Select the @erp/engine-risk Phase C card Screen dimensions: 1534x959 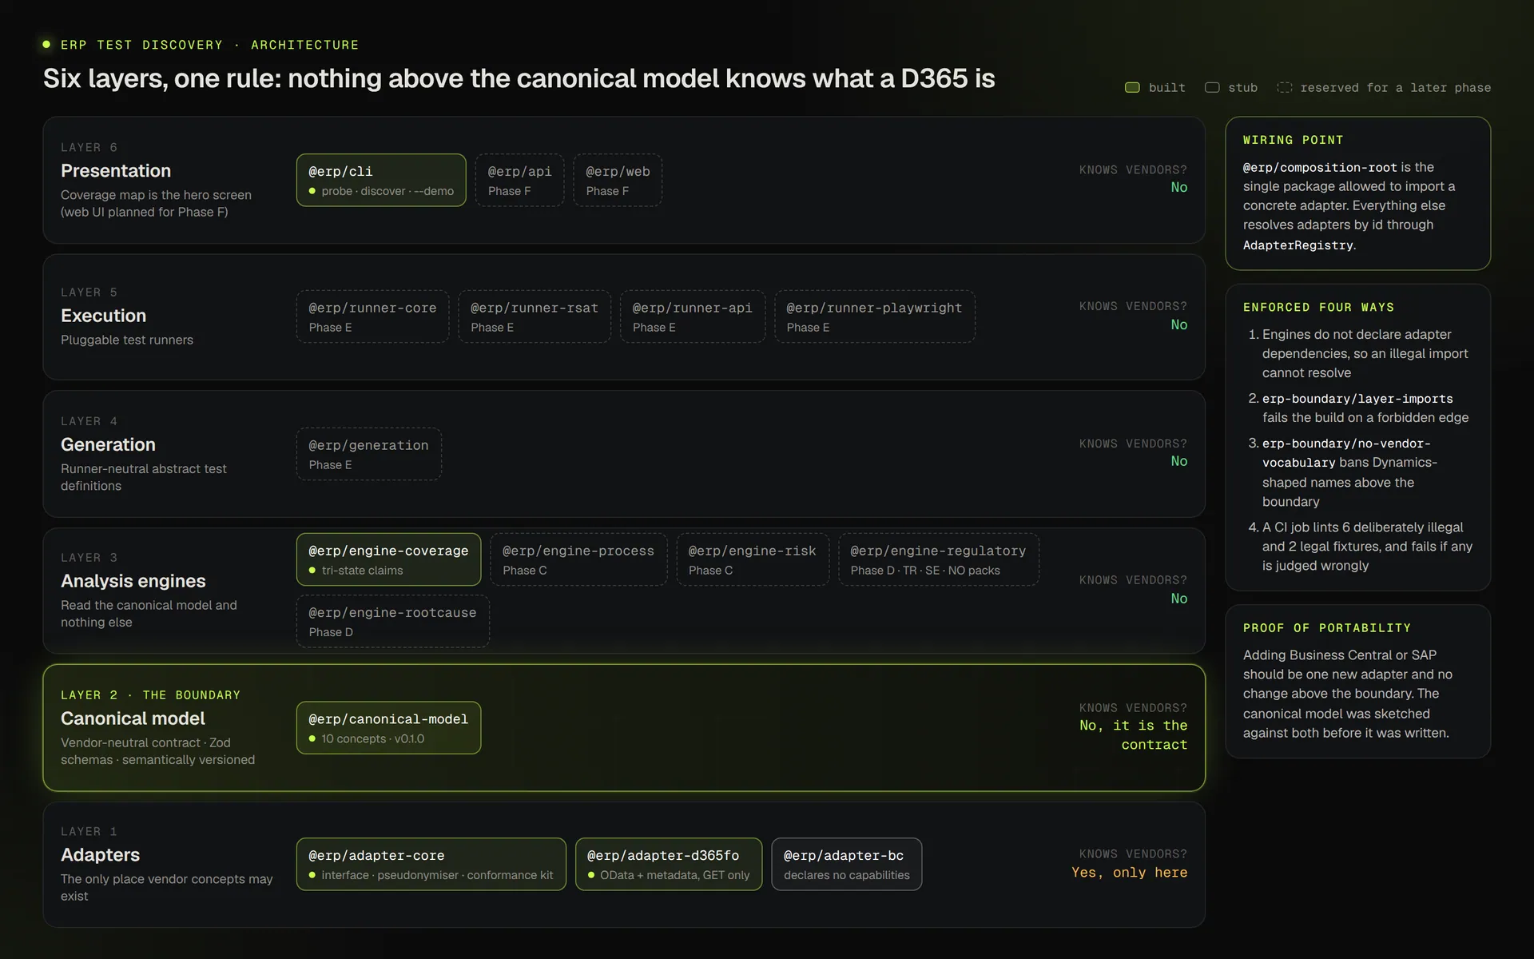pyautogui.click(x=753, y=559)
